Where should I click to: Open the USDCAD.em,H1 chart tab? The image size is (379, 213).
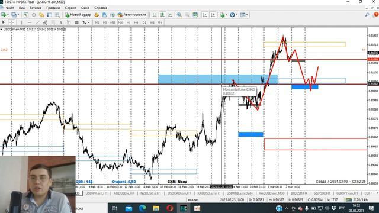[179, 193]
